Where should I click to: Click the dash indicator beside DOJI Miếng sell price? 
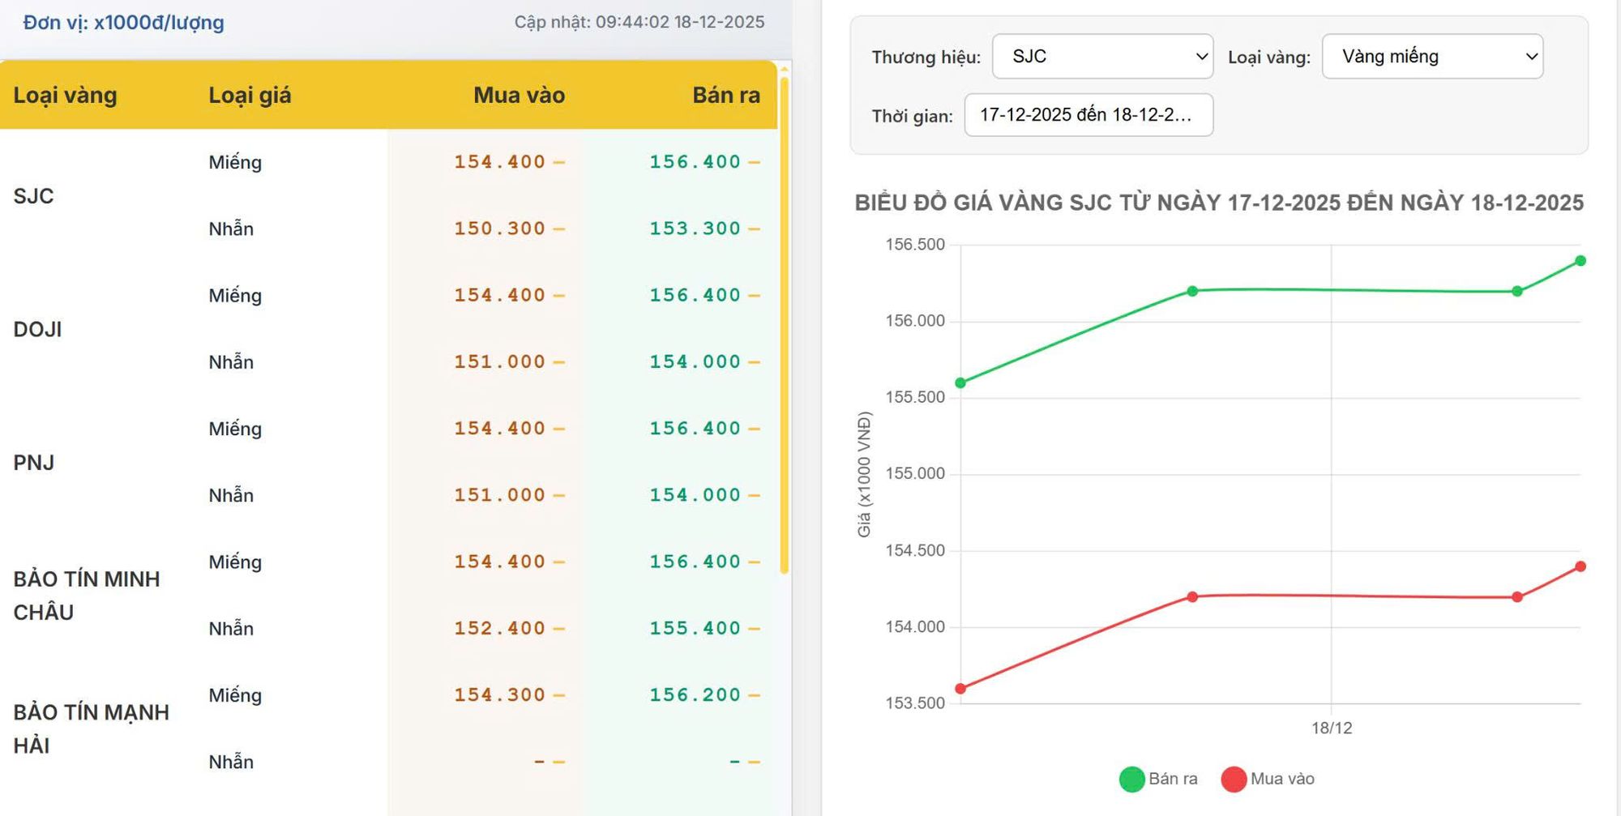(x=754, y=295)
